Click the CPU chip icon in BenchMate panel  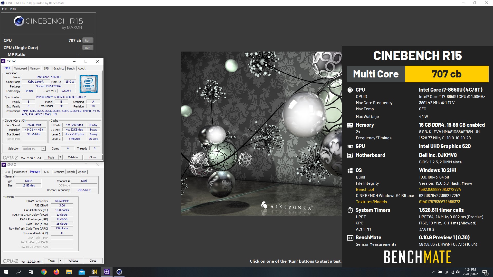point(350,90)
